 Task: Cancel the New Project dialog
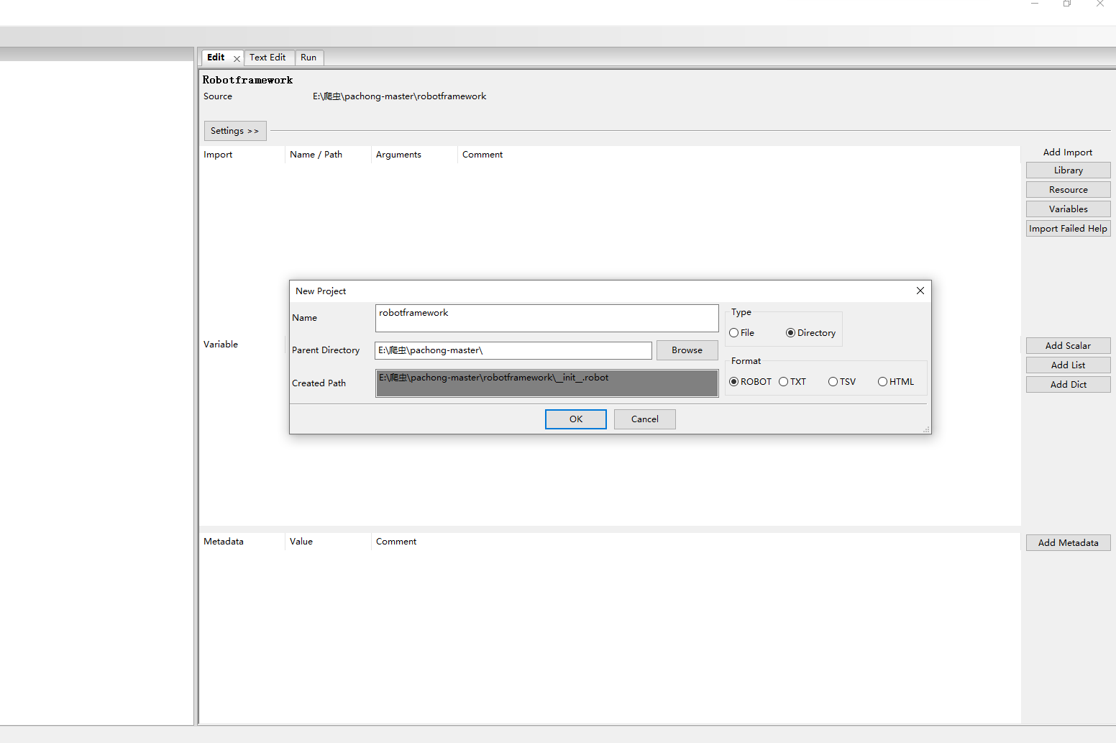pos(645,419)
